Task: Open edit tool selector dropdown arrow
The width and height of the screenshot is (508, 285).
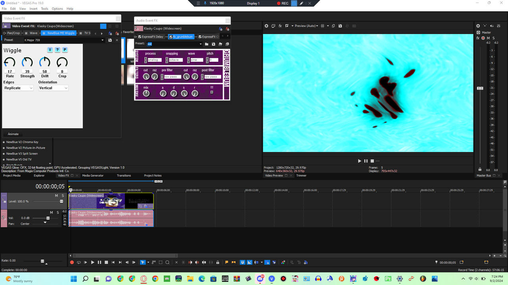Action: [148, 262]
